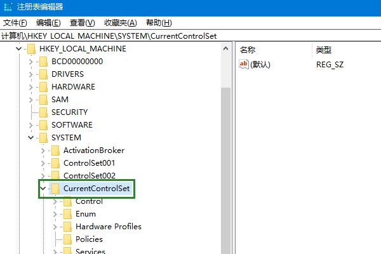Viewport: 381px width, 254px height.
Task: Click the SYSTEM folder icon
Action: (43, 138)
